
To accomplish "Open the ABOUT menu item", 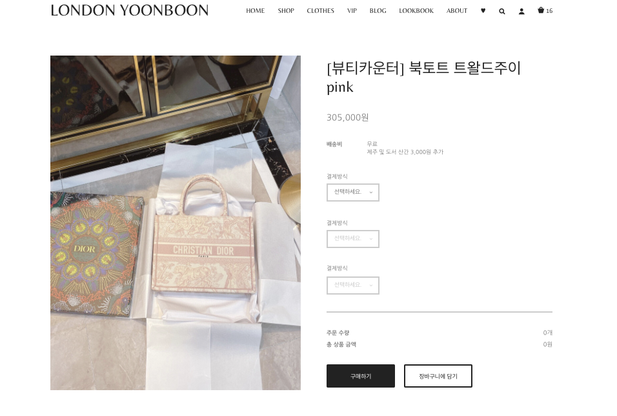I will pyautogui.click(x=457, y=10).
